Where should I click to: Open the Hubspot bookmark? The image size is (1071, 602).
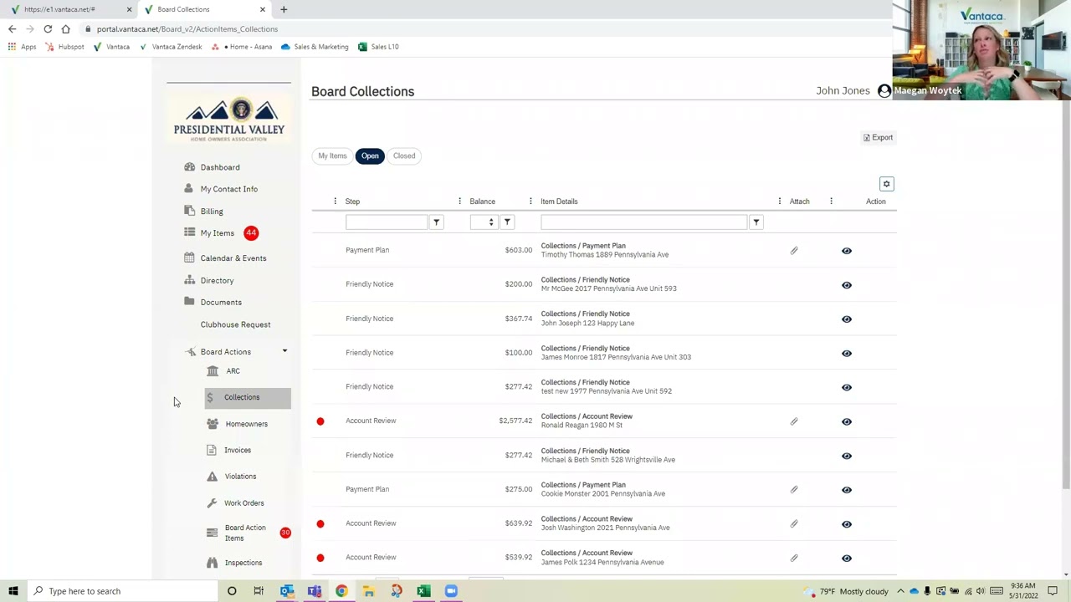pyautogui.click(x=65, y=47)
